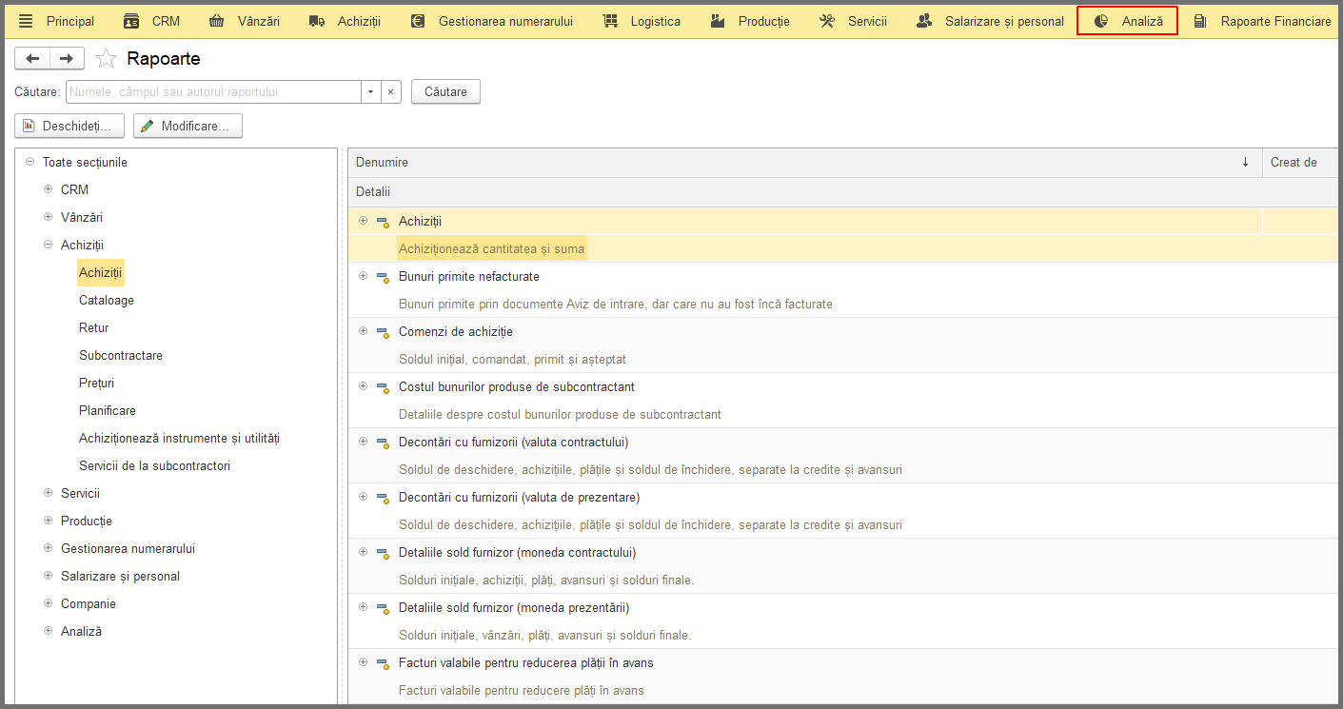The width and height of the screenshot is (1343, 709).
Task: Select the highlighted Achiziții subsection in the tree
Action: pyautogui.click(x=101, y=272)
